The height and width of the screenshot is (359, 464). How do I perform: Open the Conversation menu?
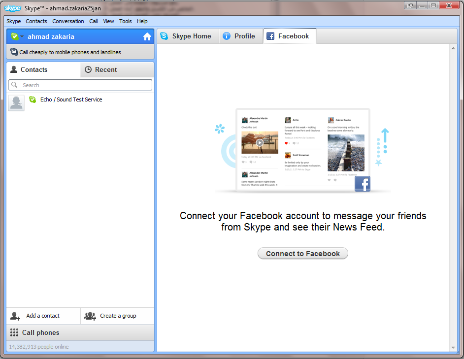click(x=68, y=21)
